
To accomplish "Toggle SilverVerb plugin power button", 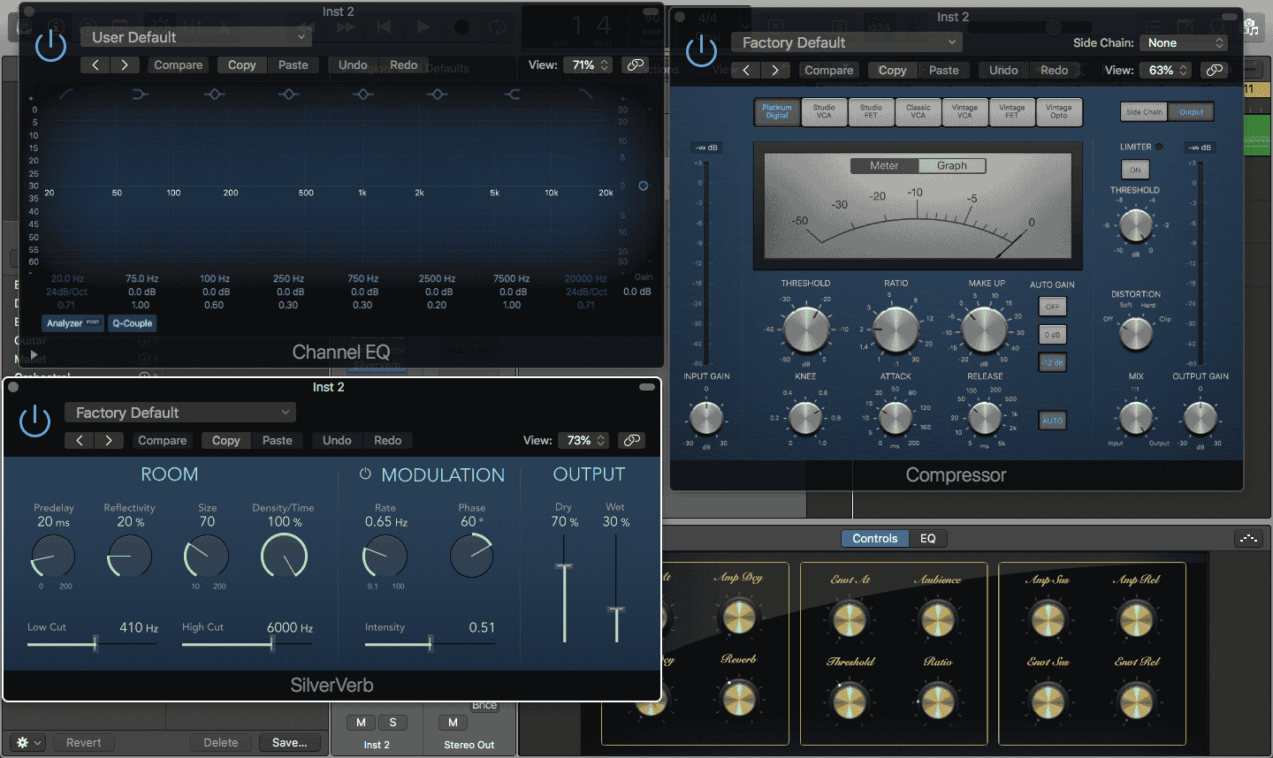I will [x=34, y=421].
